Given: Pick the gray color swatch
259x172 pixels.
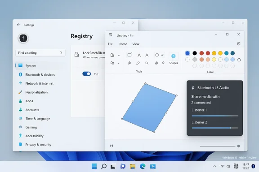Looking at the screenshot, I should click(x=195, y=60).
